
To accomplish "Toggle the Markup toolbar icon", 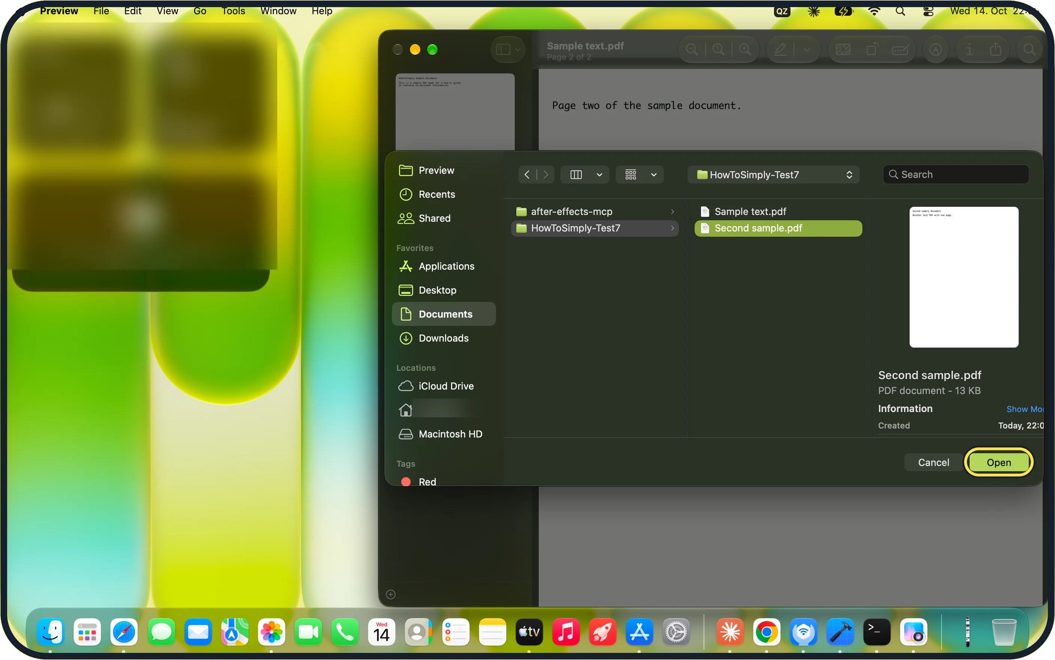I will pos(935,49).
